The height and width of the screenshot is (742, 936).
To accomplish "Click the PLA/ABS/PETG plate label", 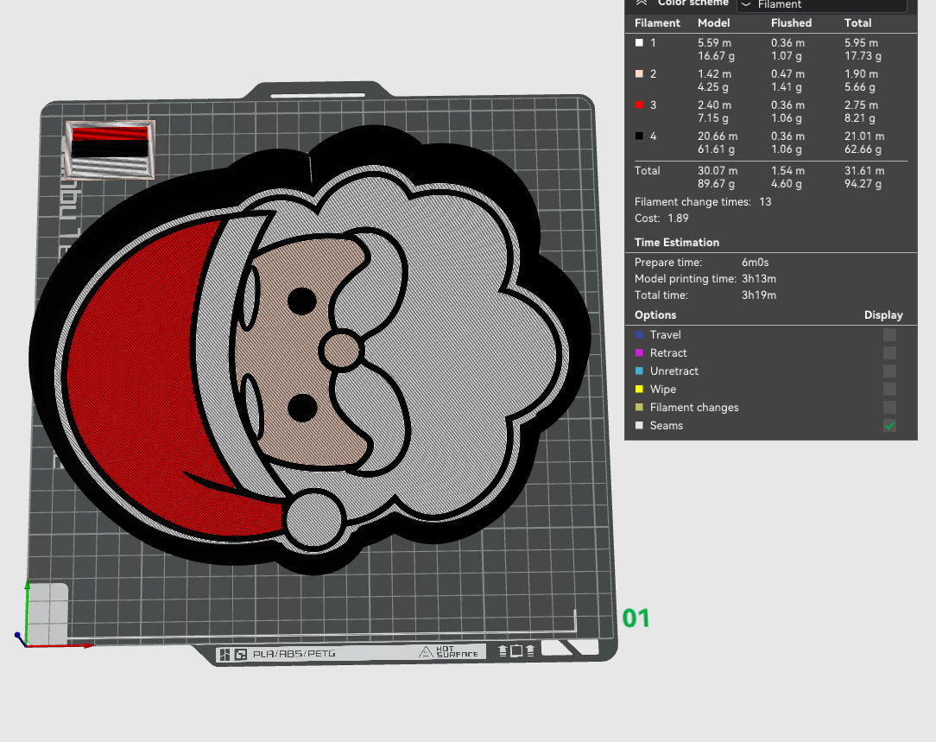I will click(x=294, y=654).
